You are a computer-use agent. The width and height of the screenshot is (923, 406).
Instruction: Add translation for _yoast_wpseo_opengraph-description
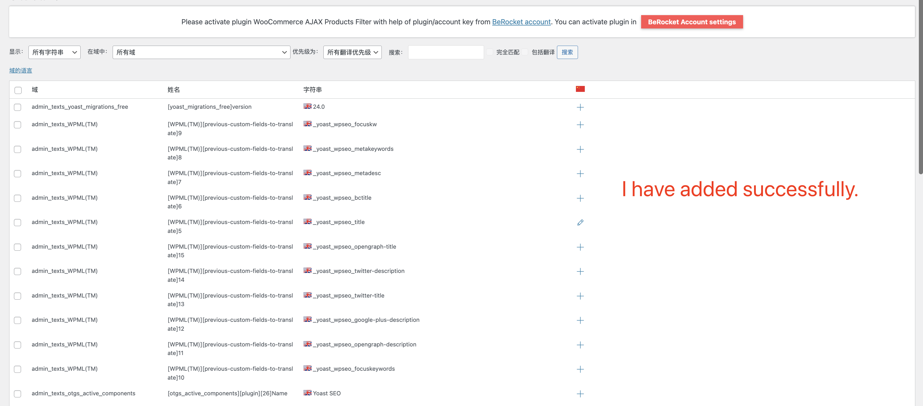[580, 345]
